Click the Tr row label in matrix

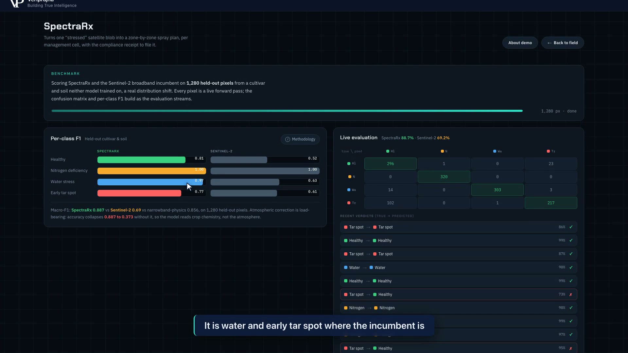point(352,203)
